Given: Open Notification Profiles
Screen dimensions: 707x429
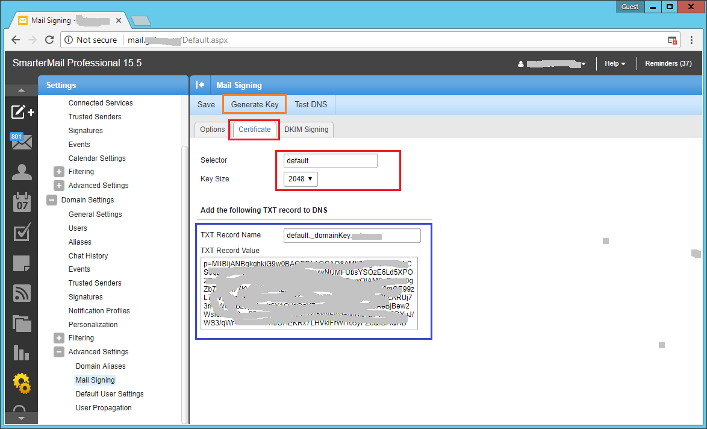Looking at the screenshot, I should tap(99, 311).
